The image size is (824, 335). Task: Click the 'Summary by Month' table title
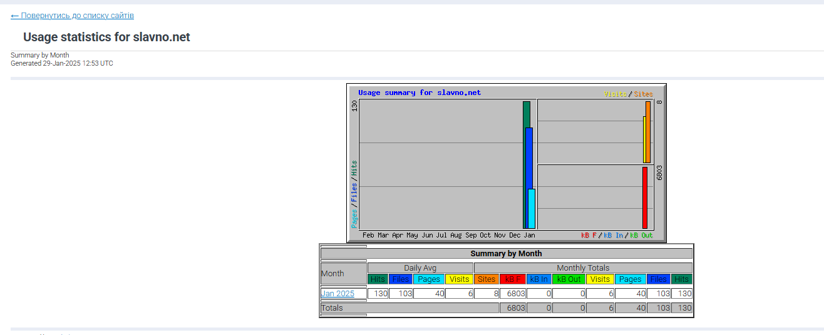[x=506, y=254]
